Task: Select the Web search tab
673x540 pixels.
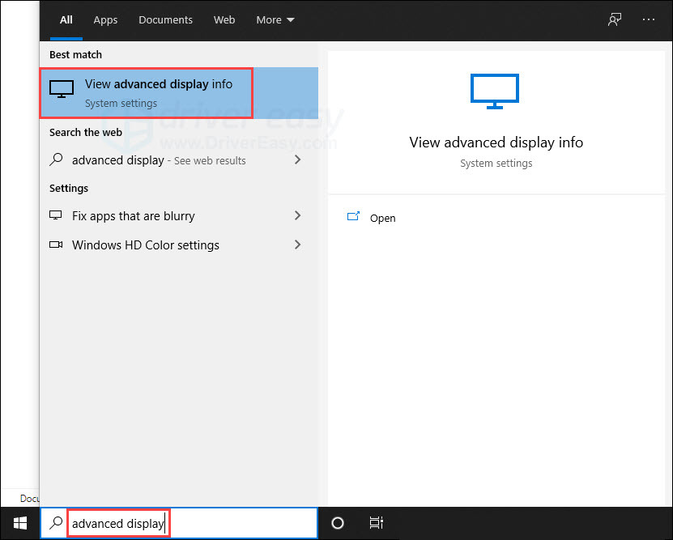Action: 224,19
